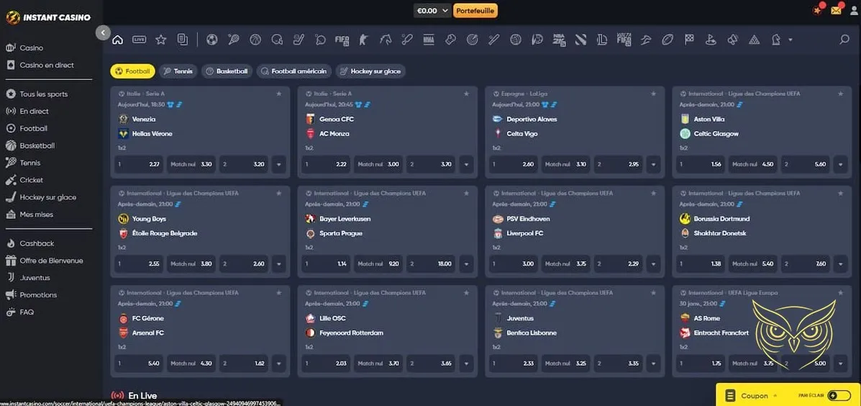861x406 pixels.
Task: Select the Football filter tab
Action: [132, 71]
